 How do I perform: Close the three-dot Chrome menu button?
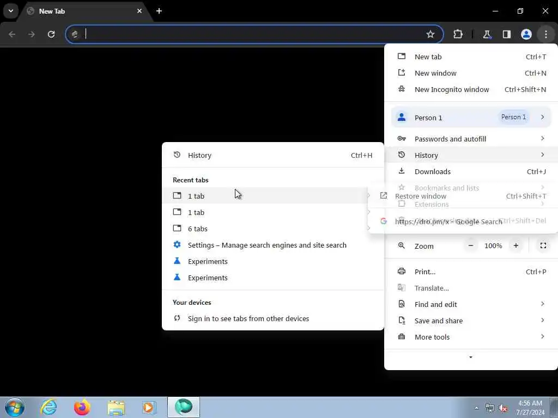(x=546, y=34)
